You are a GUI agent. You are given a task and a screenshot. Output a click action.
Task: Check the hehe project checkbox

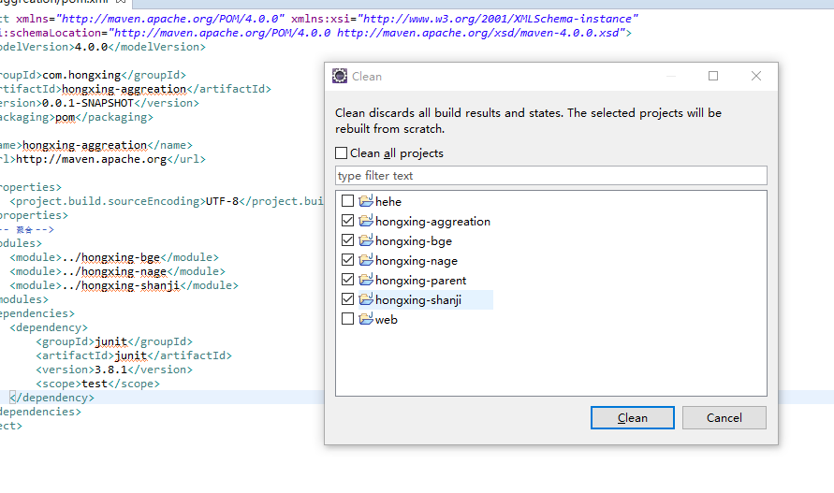click(x=347, y=201)
